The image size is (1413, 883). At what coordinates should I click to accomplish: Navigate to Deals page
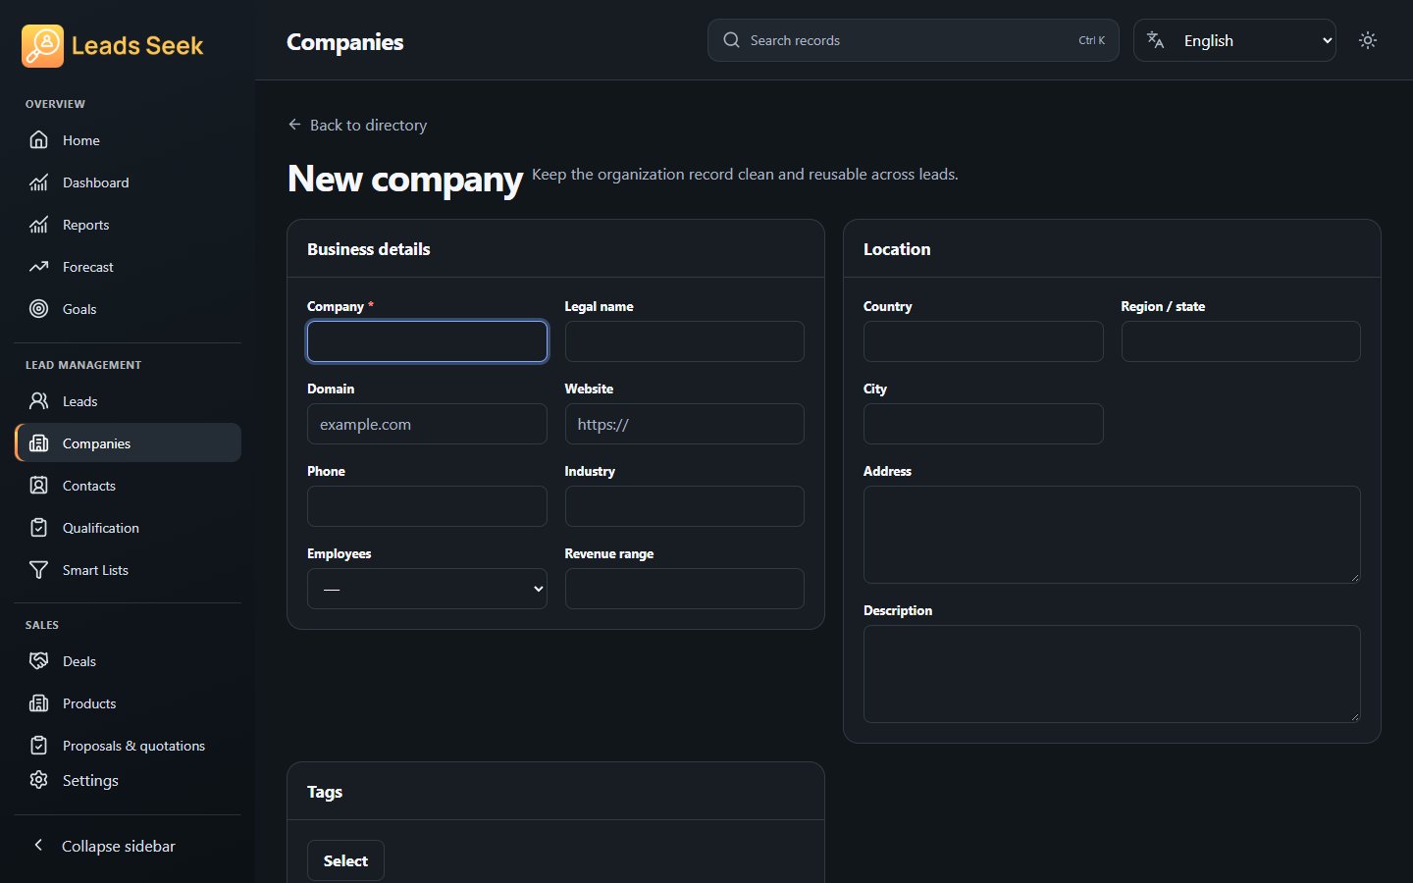(x=128, y=661)
